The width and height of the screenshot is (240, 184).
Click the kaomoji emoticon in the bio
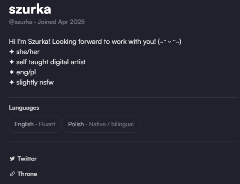coord(170,42)
